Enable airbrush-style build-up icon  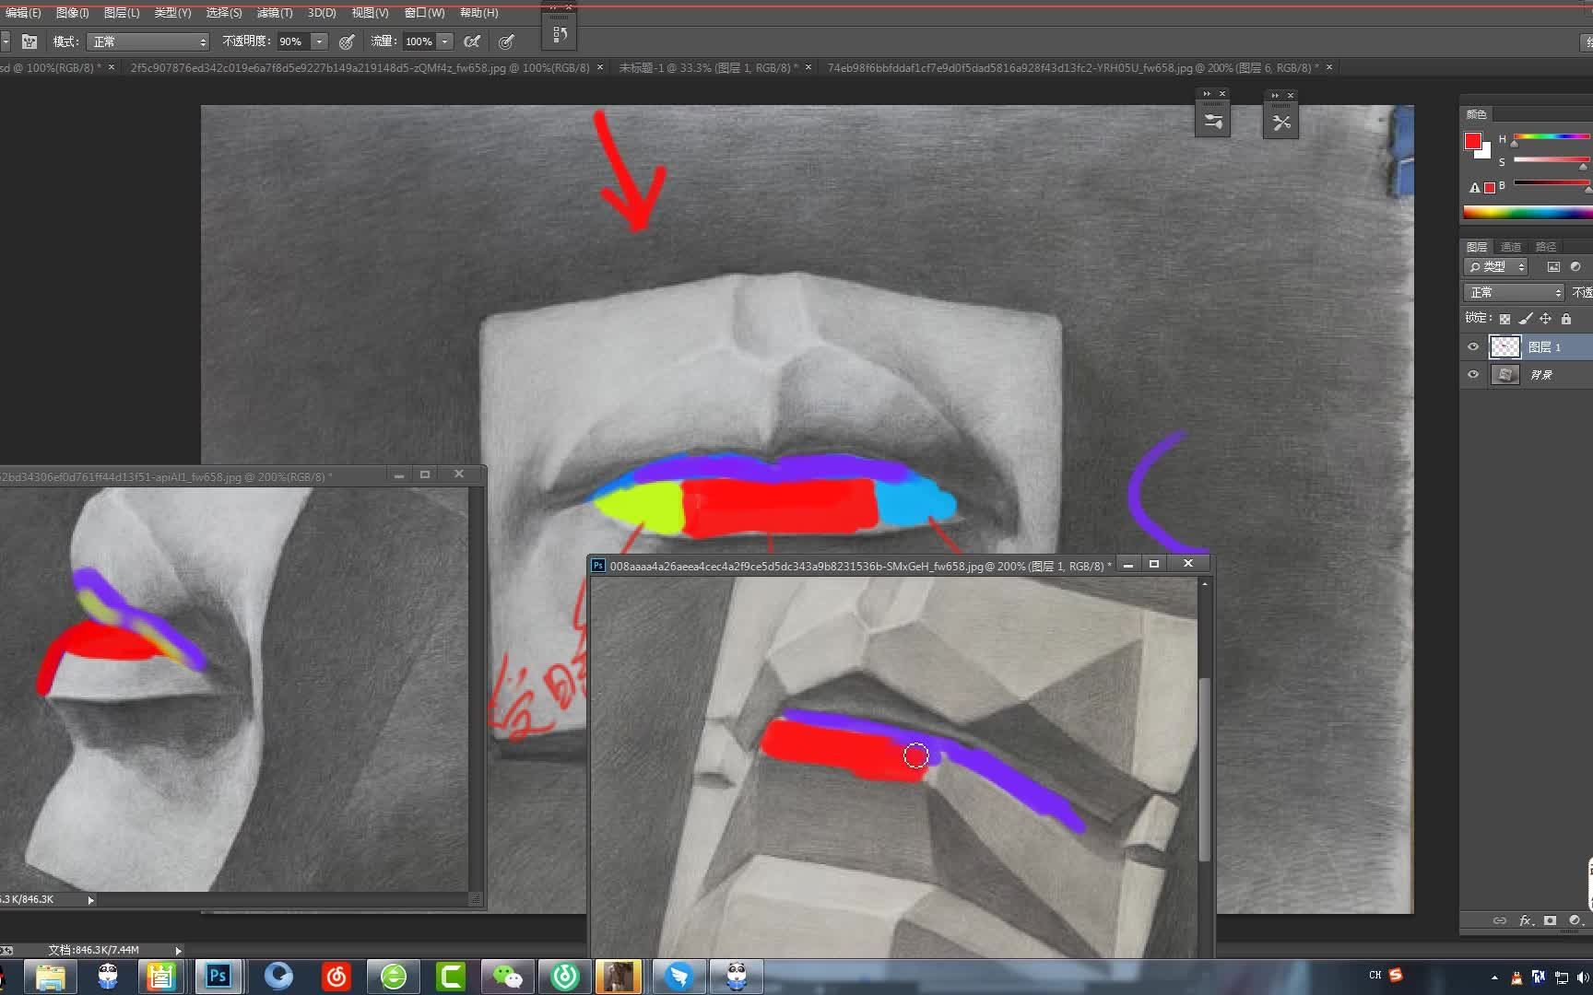point(472,41)
